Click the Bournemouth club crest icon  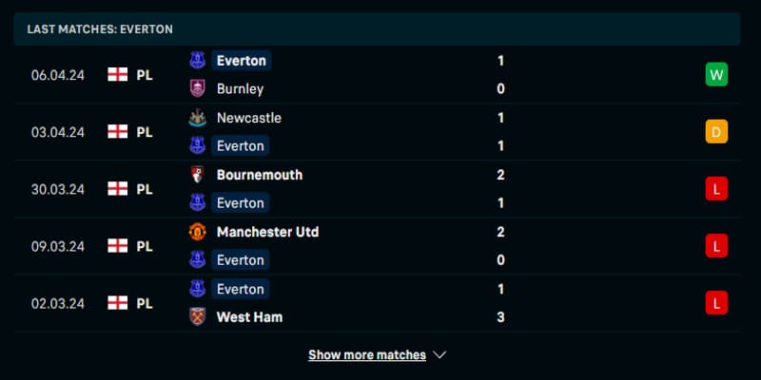pyautogui.click(x=198, y=175)
